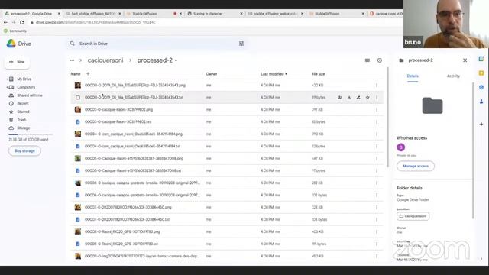Click Get Add-ons plus icon in side panel
The image size is (489, 275).
click(481, 124)
